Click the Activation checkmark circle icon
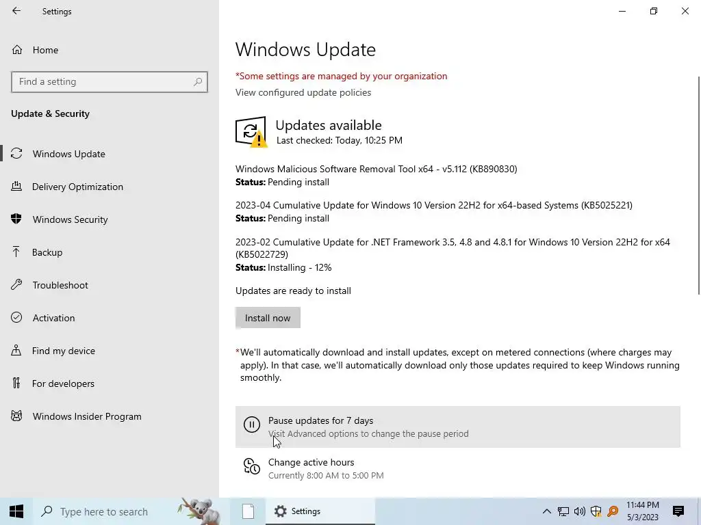Image resolution: width=701 pixels, height=525 pixels. (16, 317)
